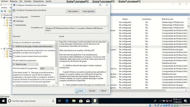The image size is (190, 107).
Task: Click the Cancelar button
Action: [x=92, y=91]
